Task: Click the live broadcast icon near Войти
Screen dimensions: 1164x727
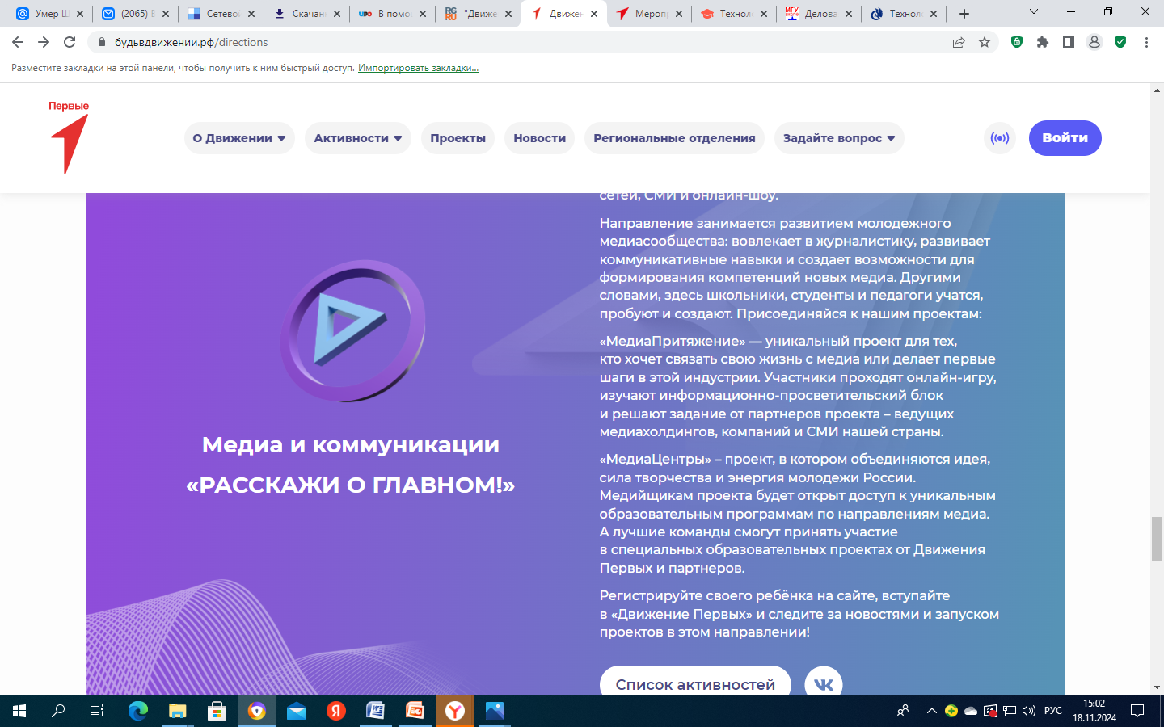Action: (1000, 138)
